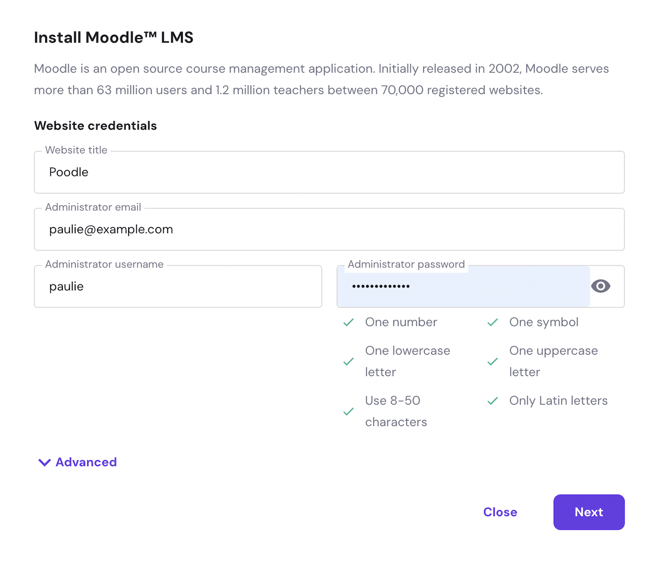This screenshot has height=564, width=657.
Task: Click the Website credentials section heading
Action: (95, 126)
